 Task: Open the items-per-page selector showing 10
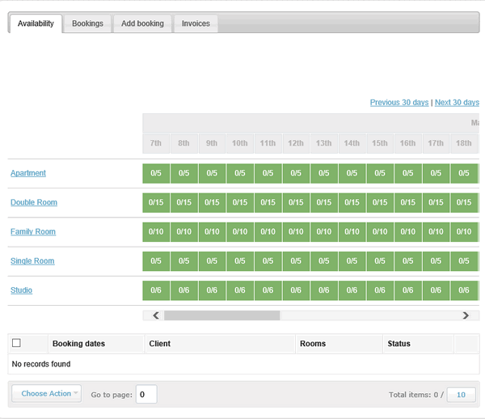(x=461, y=395)
